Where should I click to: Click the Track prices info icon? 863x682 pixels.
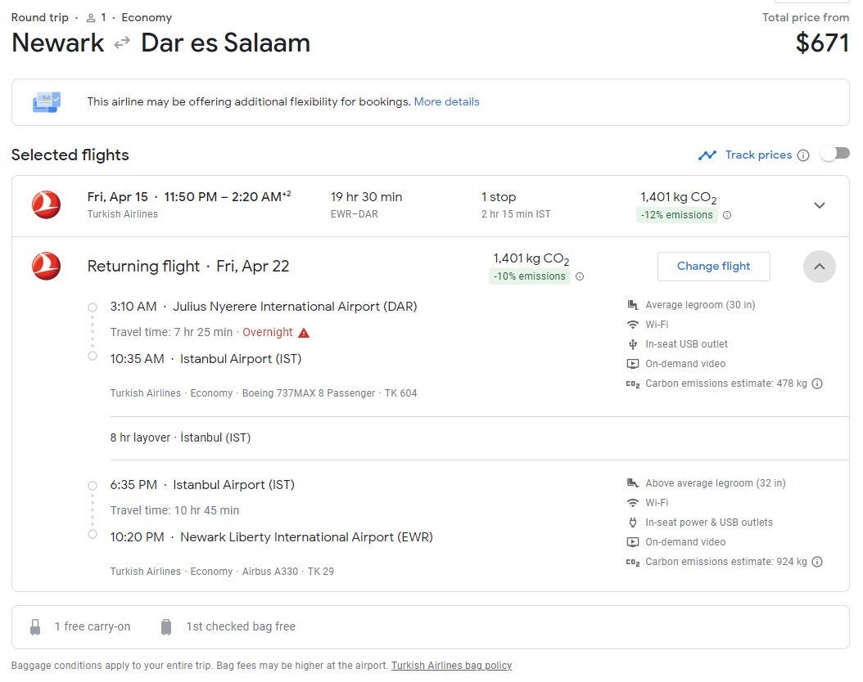click(803, 155)
